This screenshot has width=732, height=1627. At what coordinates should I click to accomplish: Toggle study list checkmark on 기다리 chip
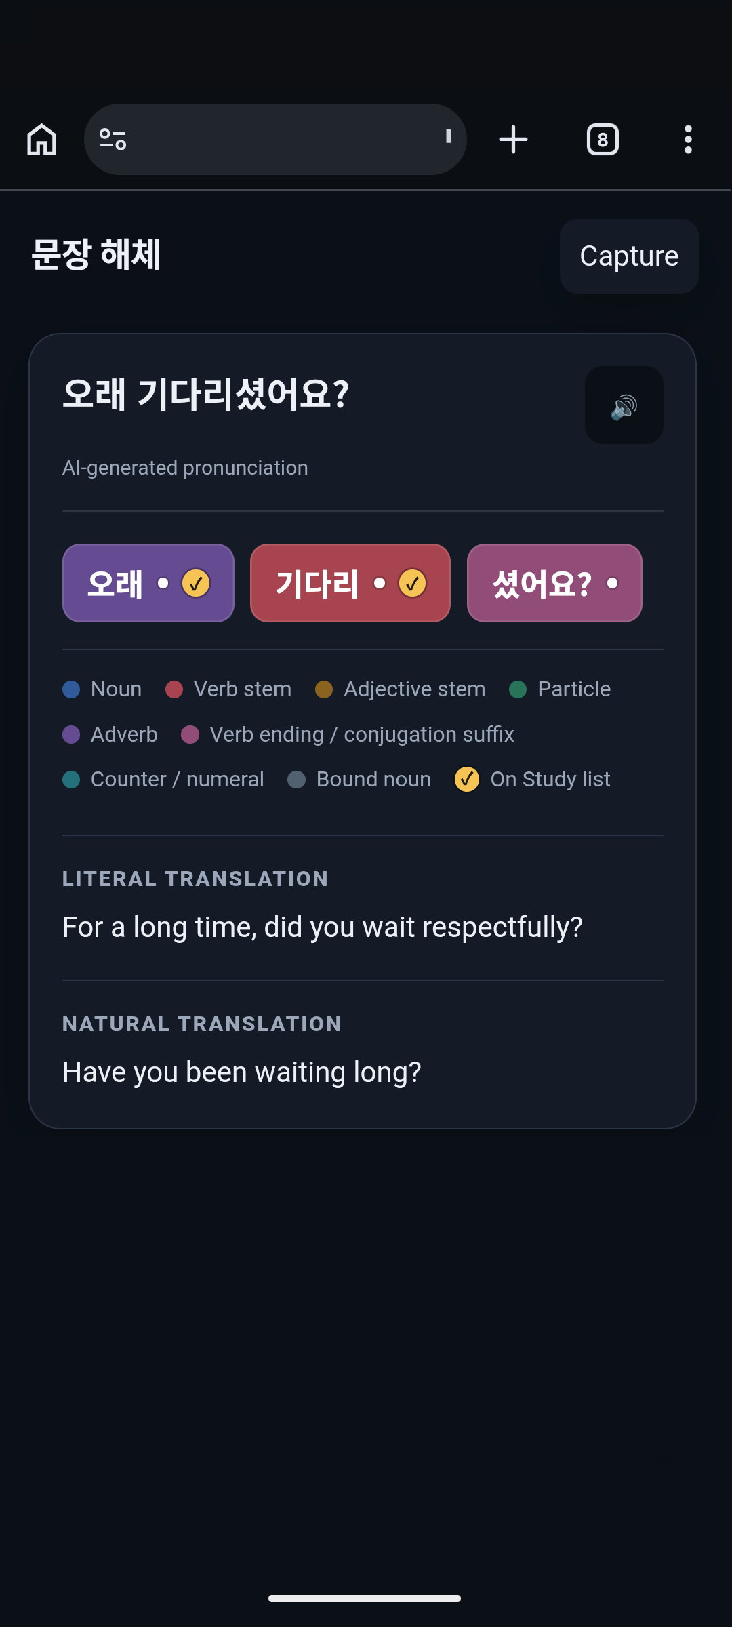412,583
